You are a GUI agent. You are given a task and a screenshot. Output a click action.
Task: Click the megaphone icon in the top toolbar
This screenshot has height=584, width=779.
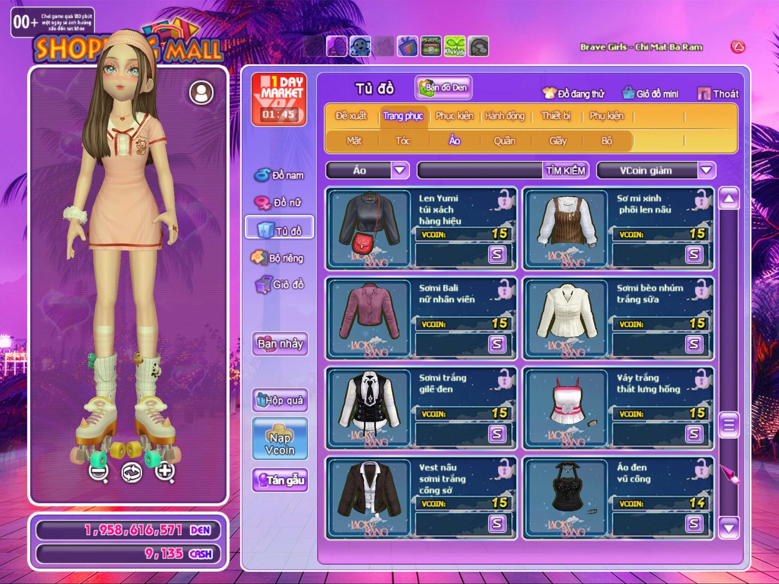(337, 46)
